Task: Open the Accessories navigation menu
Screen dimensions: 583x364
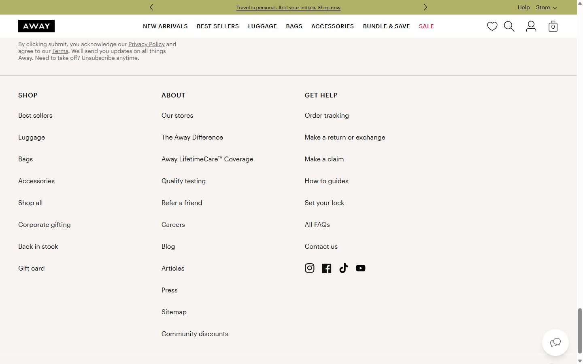Action: point(332,26)
